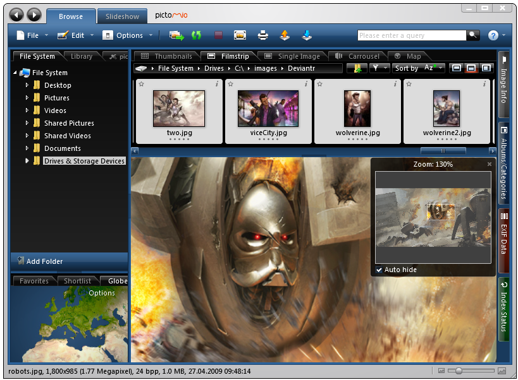Click the fullscreen picture frame icon

240,35
